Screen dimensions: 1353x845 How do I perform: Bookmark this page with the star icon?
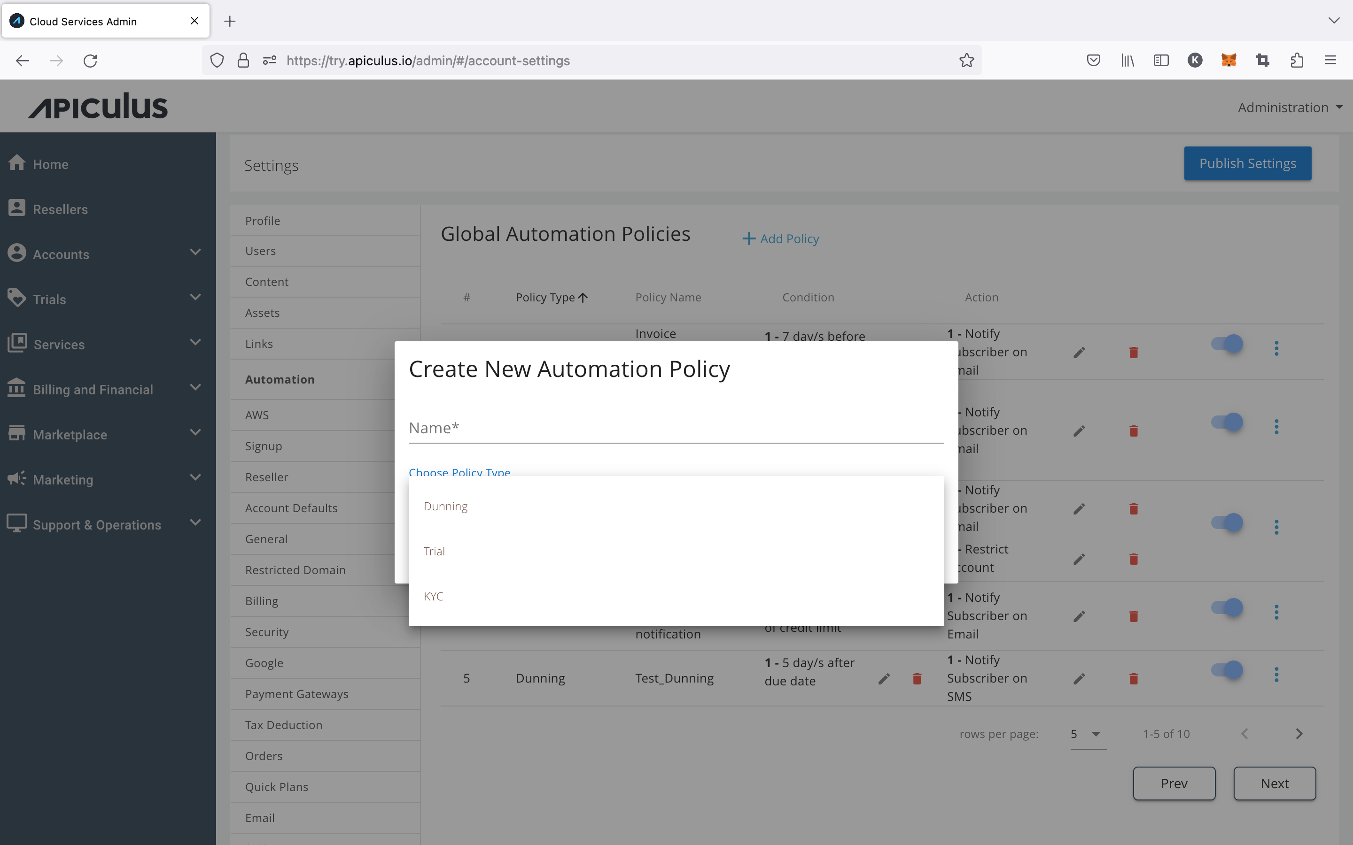966,61
